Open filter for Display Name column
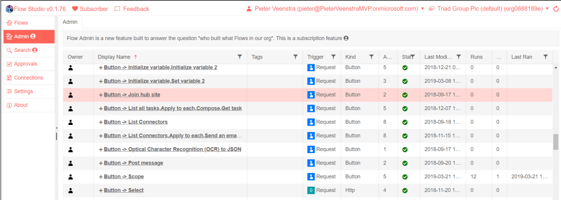The width and height of the screenshot is (561, 200). tap(240, 56)
